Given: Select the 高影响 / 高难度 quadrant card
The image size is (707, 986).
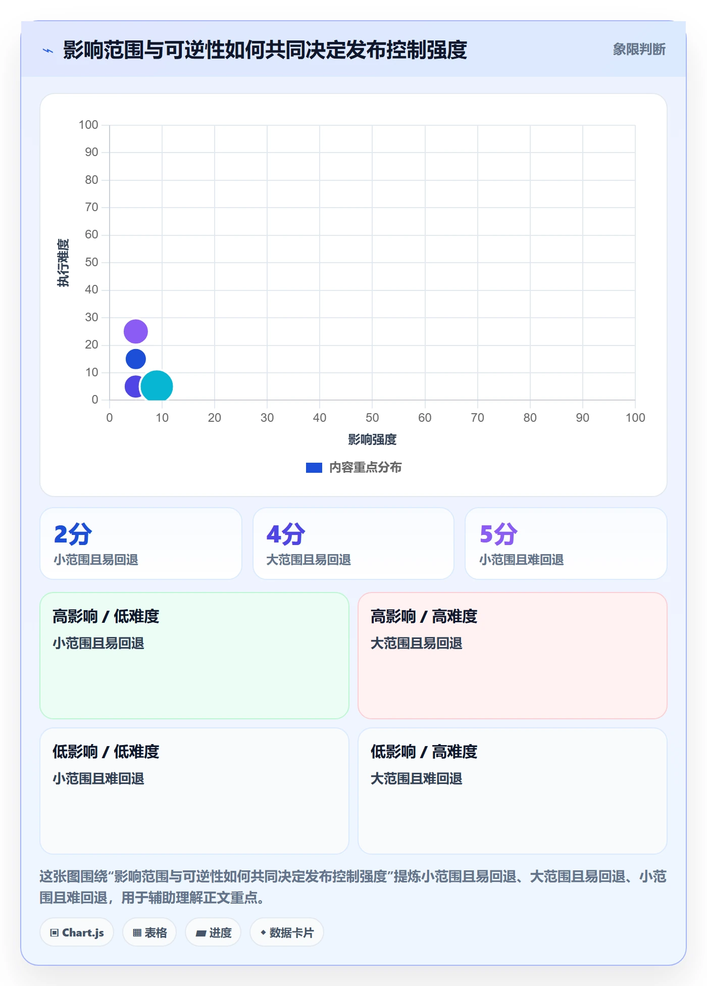Looking at the screenshot, I should click(x=513, y=656).
